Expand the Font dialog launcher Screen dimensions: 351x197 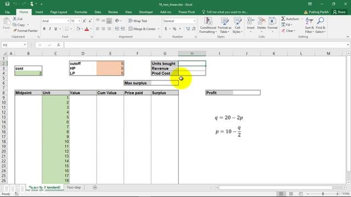pyautogui.click(x=92, y=37)
